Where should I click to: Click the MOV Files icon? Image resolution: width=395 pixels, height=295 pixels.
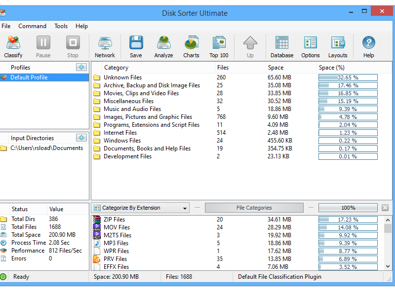tap(97, 227)
